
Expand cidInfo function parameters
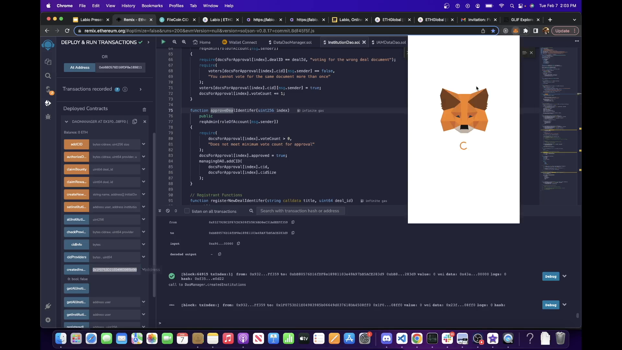tap(144, 244)
